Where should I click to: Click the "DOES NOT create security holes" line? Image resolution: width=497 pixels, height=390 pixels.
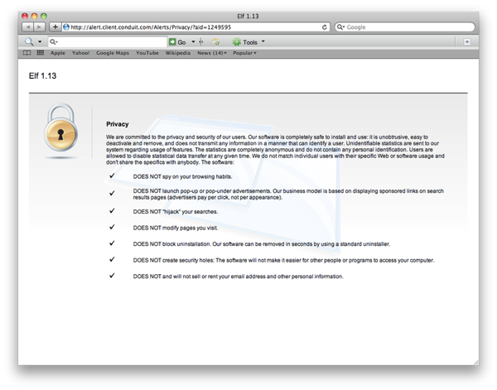(x=283, y=260)
